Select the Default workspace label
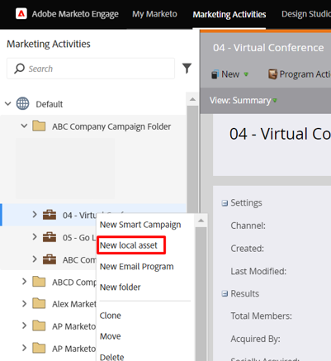The height and width of the screenshot is (361, 331). coord(50,104)
